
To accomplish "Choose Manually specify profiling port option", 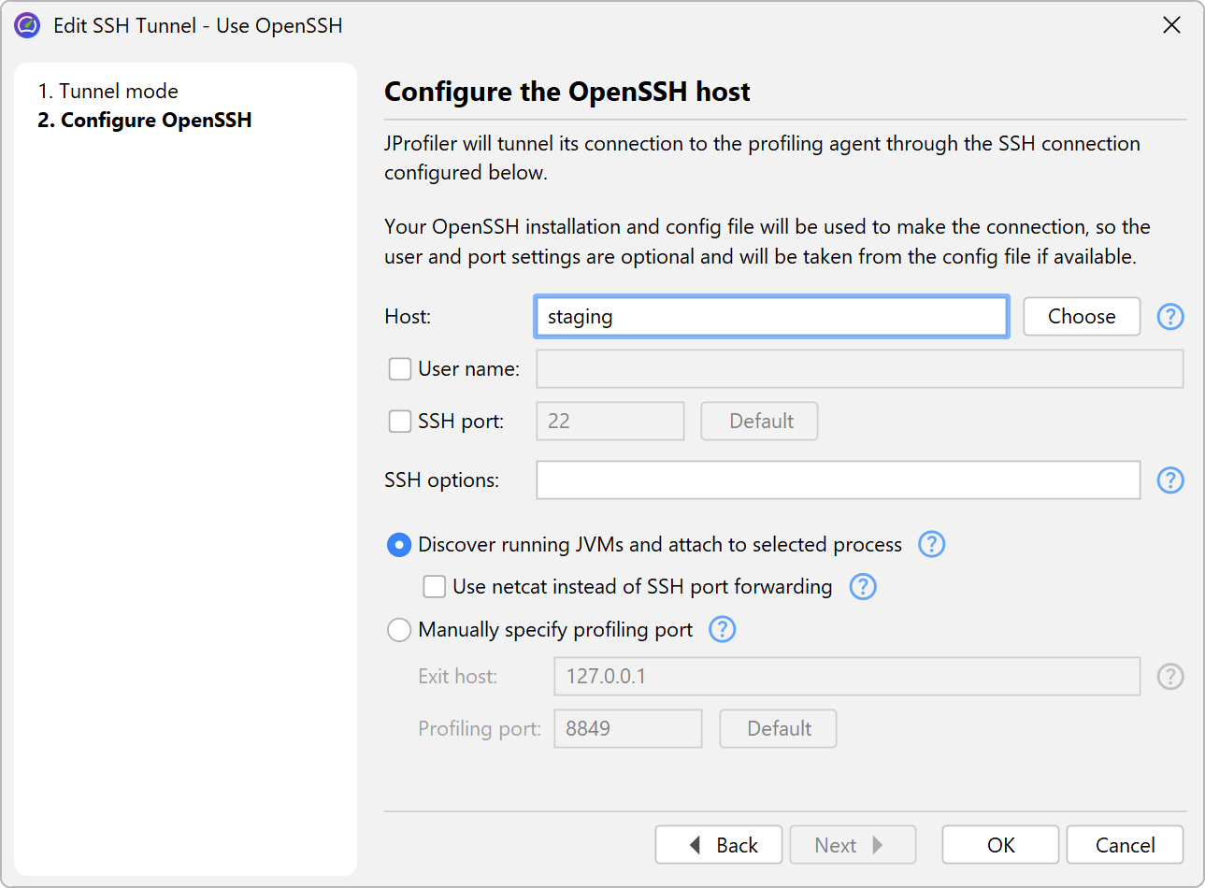I will (399, 630).
